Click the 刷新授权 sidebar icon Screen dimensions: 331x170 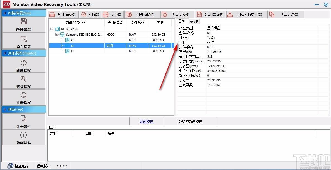click(24, 63)
